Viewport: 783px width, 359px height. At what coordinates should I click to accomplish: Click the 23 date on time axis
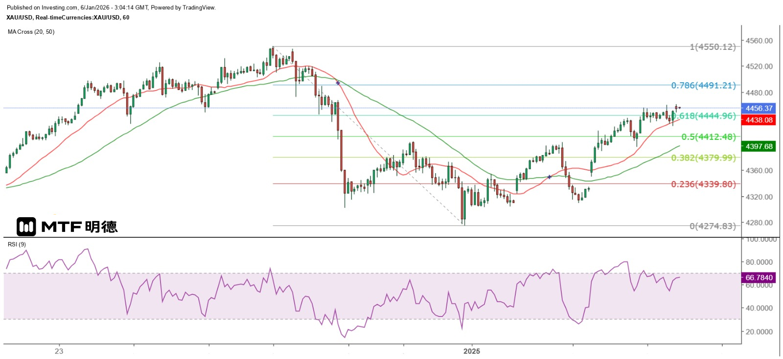[x=59, y=351]
